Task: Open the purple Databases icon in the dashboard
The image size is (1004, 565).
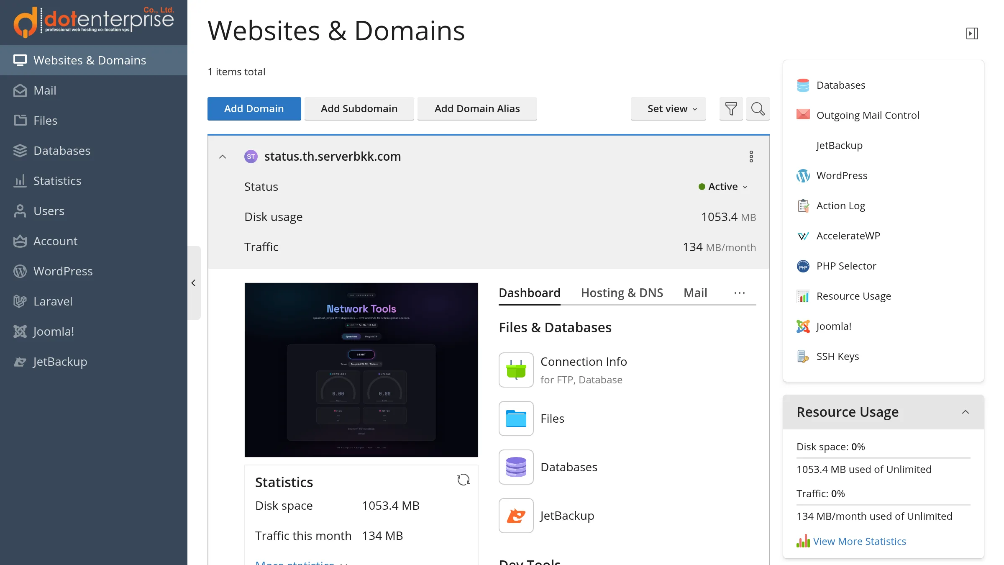Action: [516, 467]
